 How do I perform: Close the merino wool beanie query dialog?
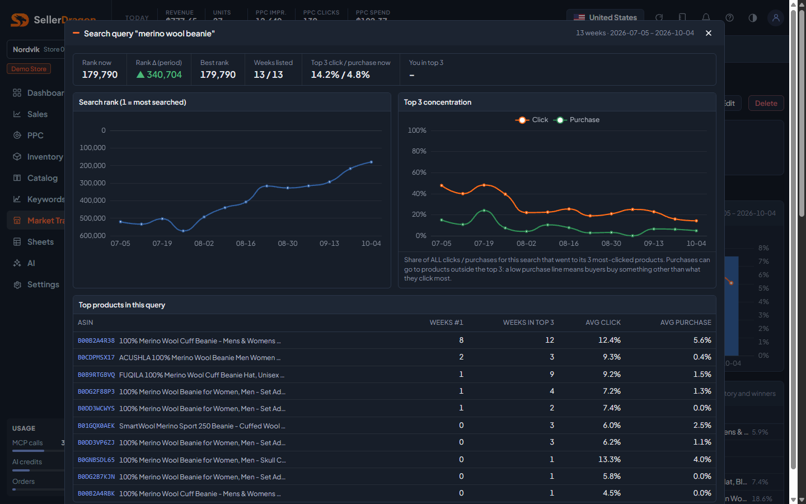[709, 33]
